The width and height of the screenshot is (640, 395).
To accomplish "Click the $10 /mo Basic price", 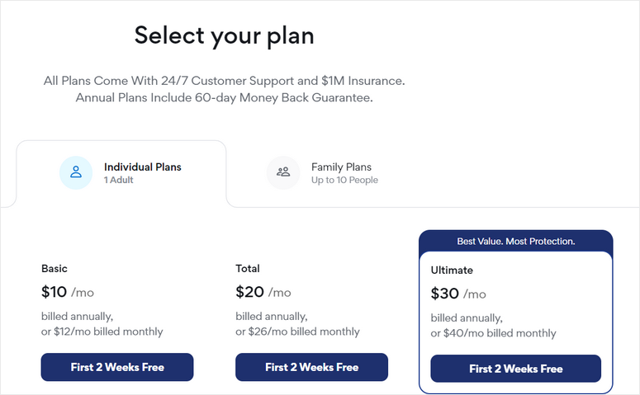I will tap(67, 292).
